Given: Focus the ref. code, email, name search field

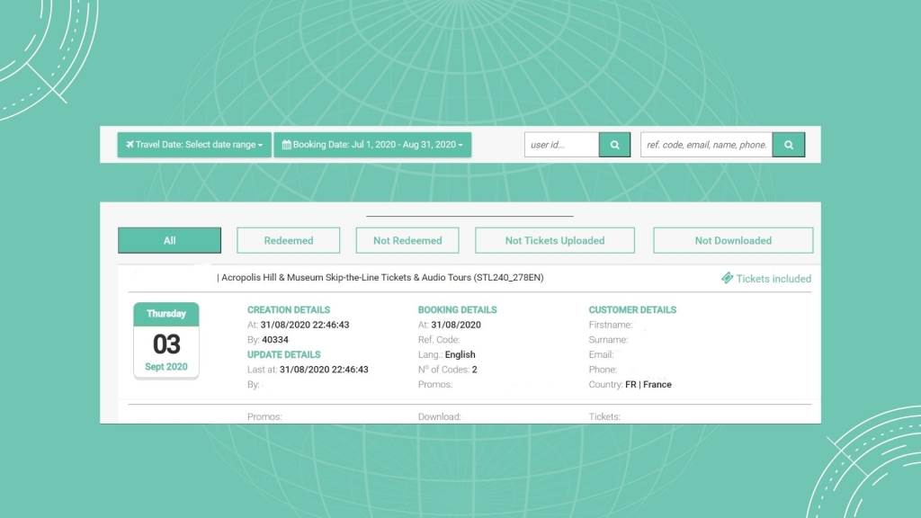Looking at the screenshot, I should (x=707, y=145).
